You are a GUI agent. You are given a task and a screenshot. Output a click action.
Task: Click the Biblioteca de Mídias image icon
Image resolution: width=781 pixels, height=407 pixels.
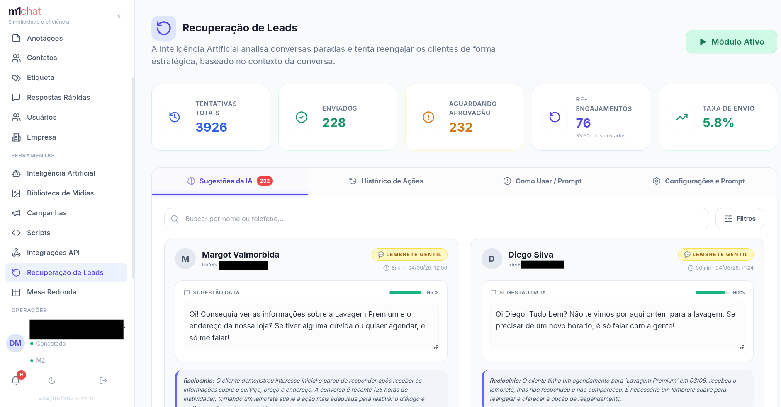[x=16, y=193]
